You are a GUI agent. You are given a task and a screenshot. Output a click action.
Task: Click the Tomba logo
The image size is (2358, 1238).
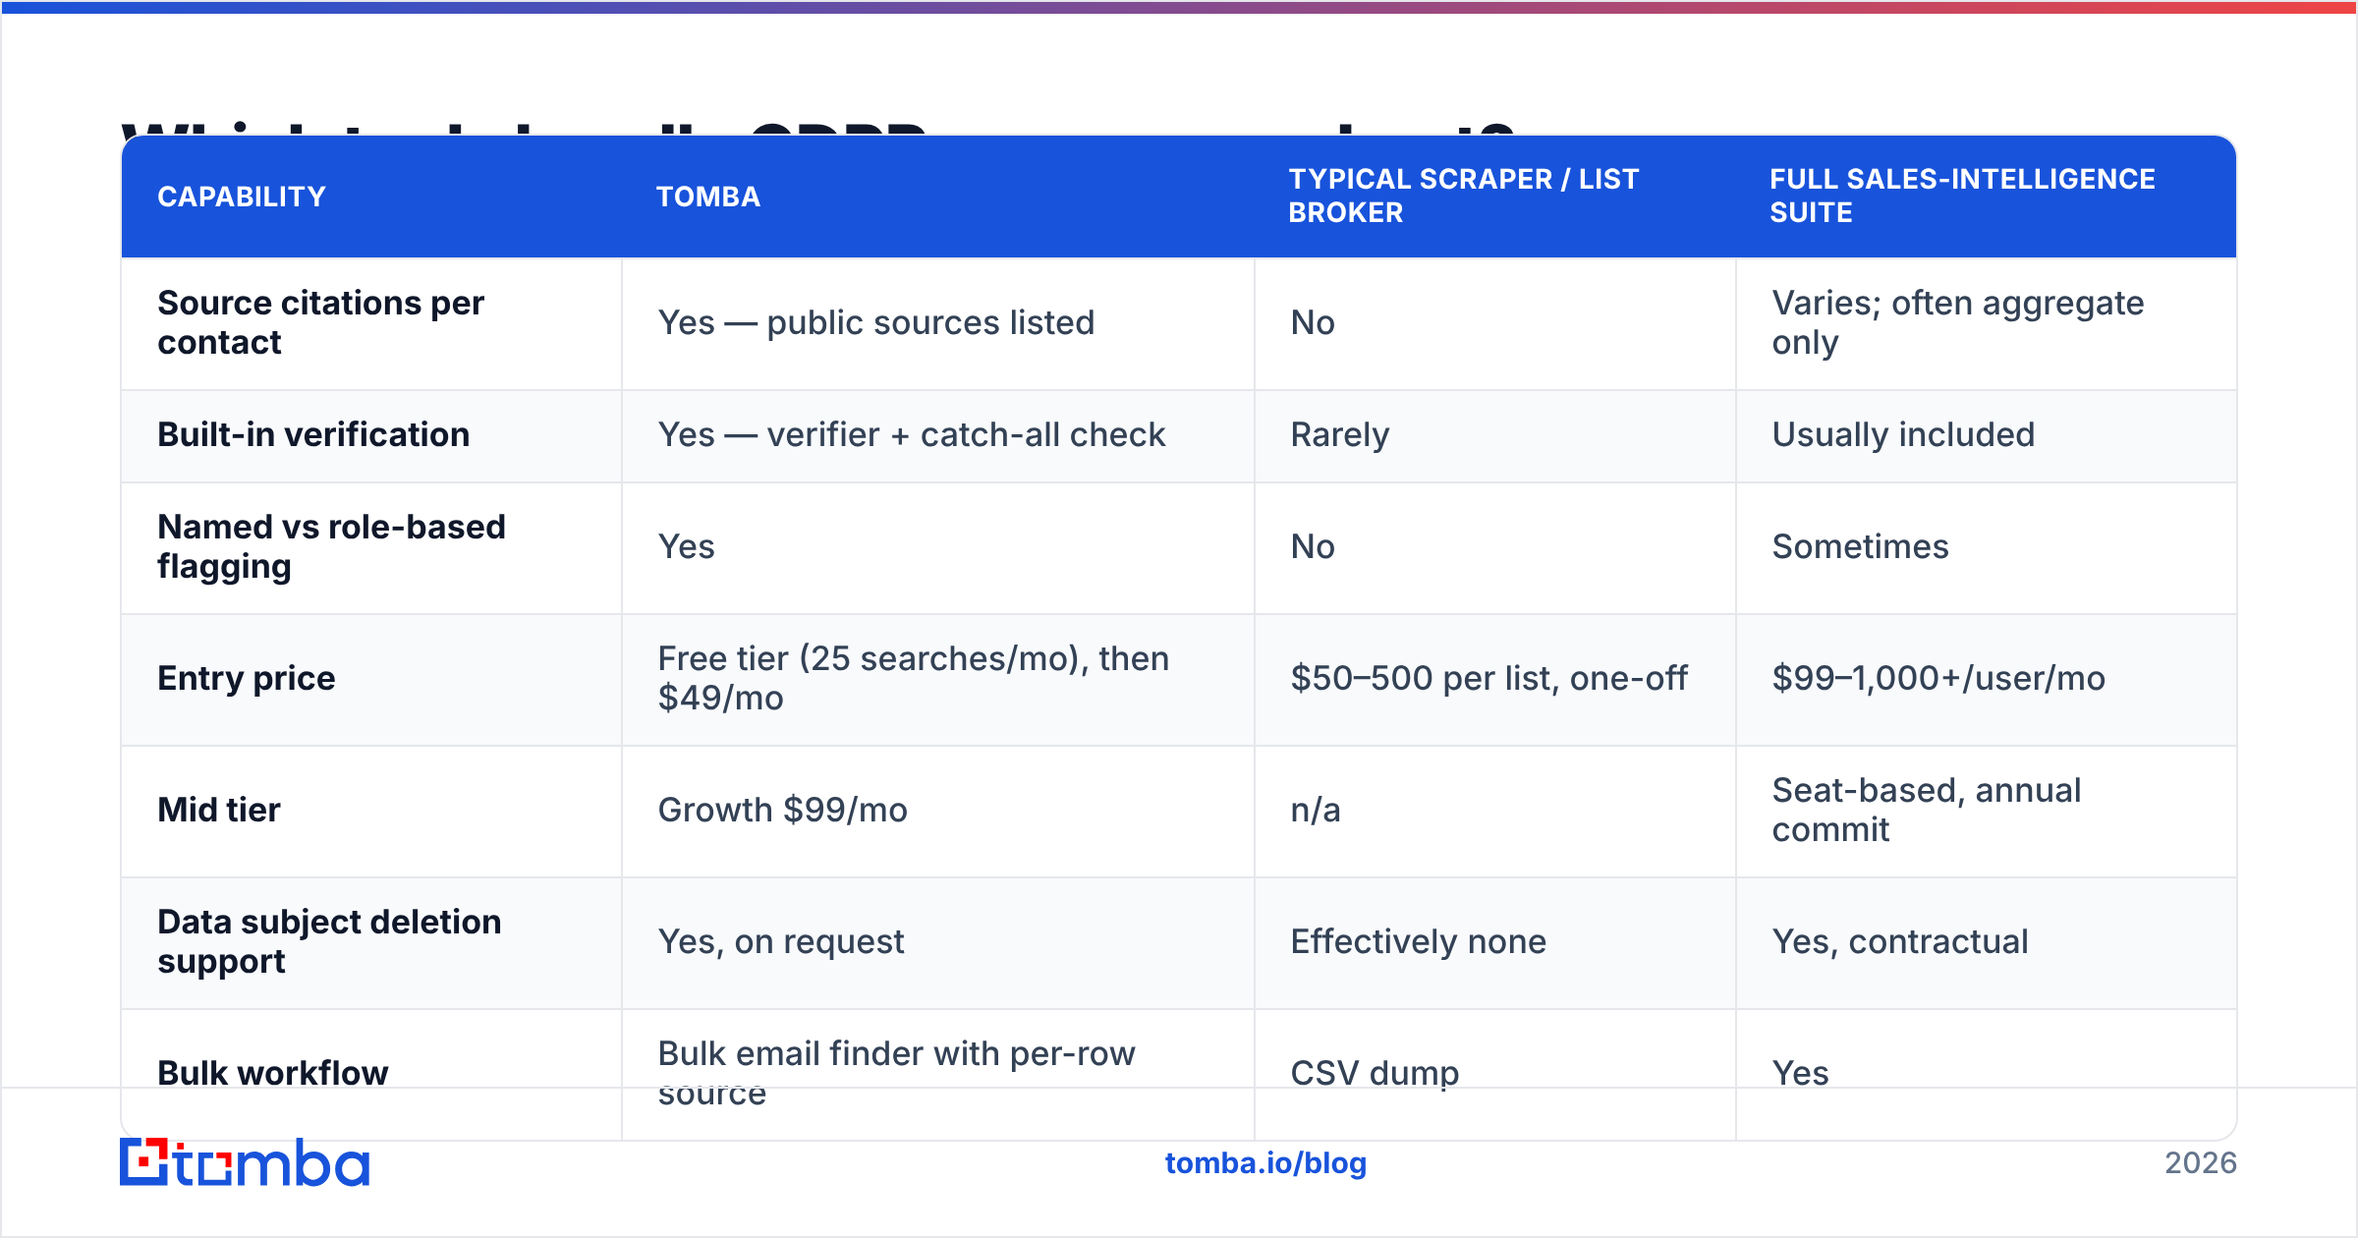tap(245, 1162)
